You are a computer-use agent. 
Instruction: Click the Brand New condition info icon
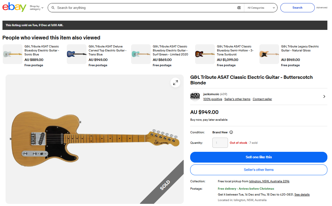[231, 132]
